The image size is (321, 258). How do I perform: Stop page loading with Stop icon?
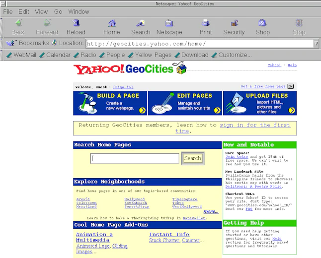pyautogui.click(x=299, y=23)
